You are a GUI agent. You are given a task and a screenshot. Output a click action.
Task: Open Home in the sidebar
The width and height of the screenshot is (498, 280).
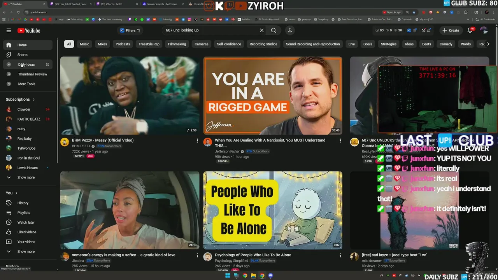click(28, 45)
